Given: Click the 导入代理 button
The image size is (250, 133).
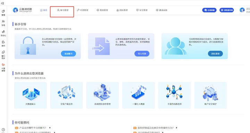Looking at the screenshot, I should point(142,54).
